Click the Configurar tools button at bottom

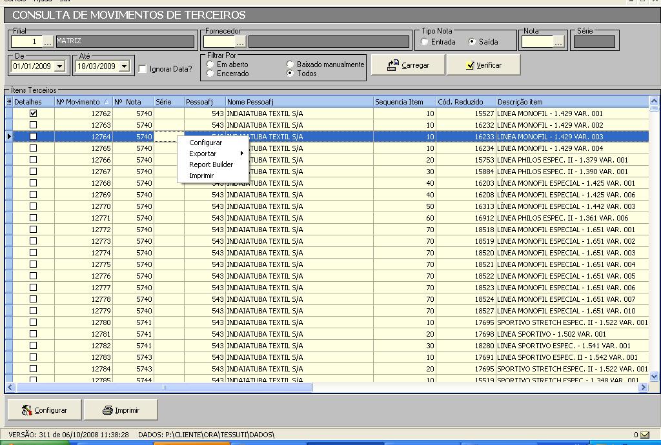coord(44,410)
